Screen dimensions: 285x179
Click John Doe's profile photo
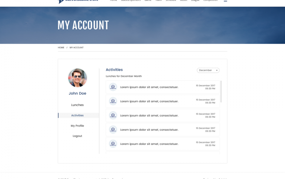coord(77,78)
